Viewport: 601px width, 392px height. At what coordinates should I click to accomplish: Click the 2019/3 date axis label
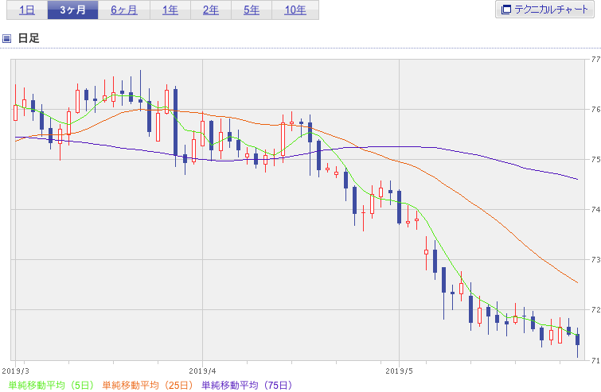click(x=15, y=371)
